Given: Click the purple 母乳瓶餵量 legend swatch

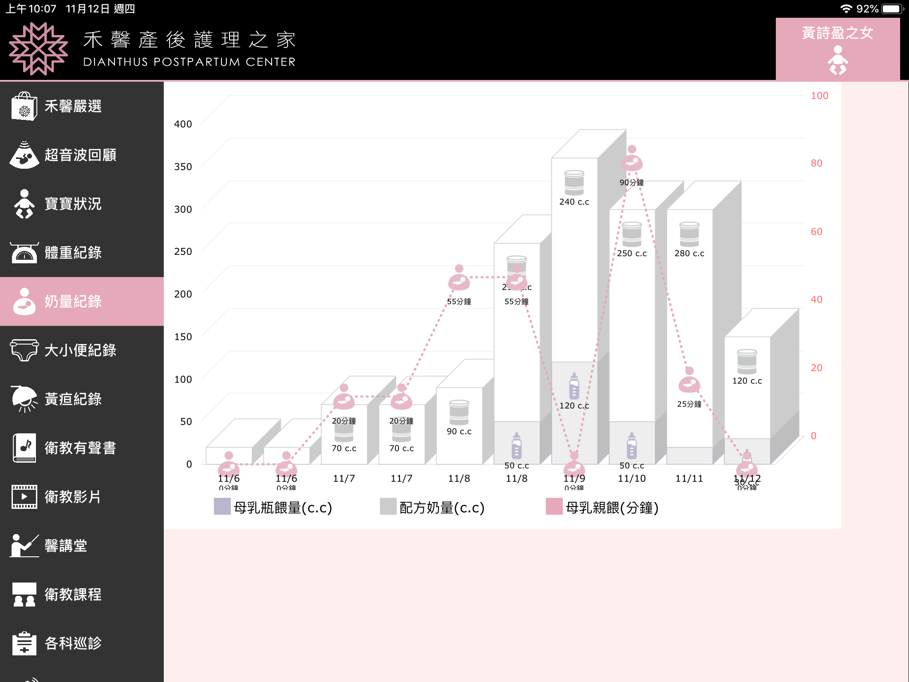Looking at the screenshot, I should click(x=222, y=507).
